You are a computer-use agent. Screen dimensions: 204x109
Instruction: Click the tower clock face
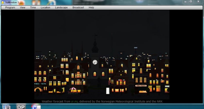click(x=95, y=62)
